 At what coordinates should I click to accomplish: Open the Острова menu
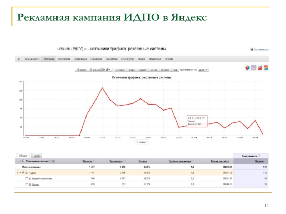[169, 59]
